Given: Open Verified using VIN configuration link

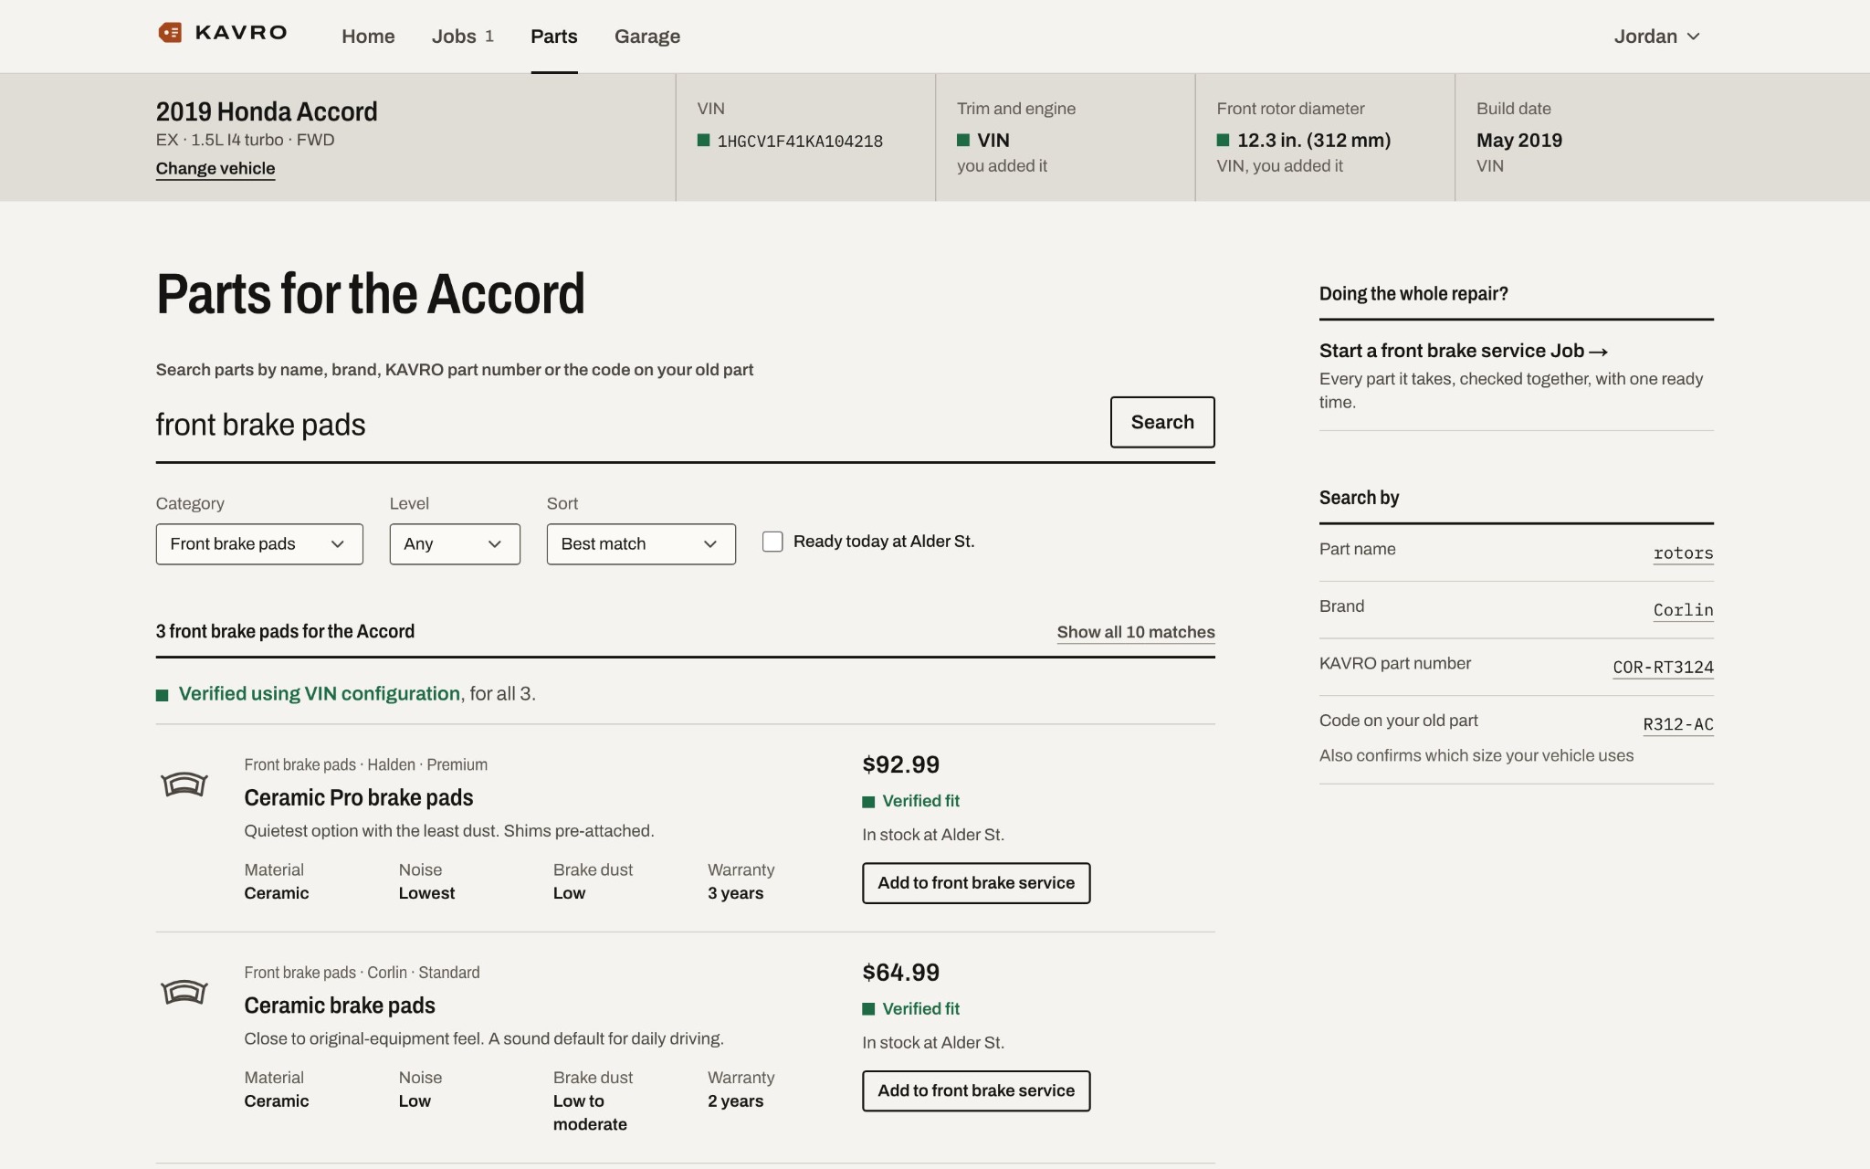Looking at the screenshot, I should click(320, 694).
